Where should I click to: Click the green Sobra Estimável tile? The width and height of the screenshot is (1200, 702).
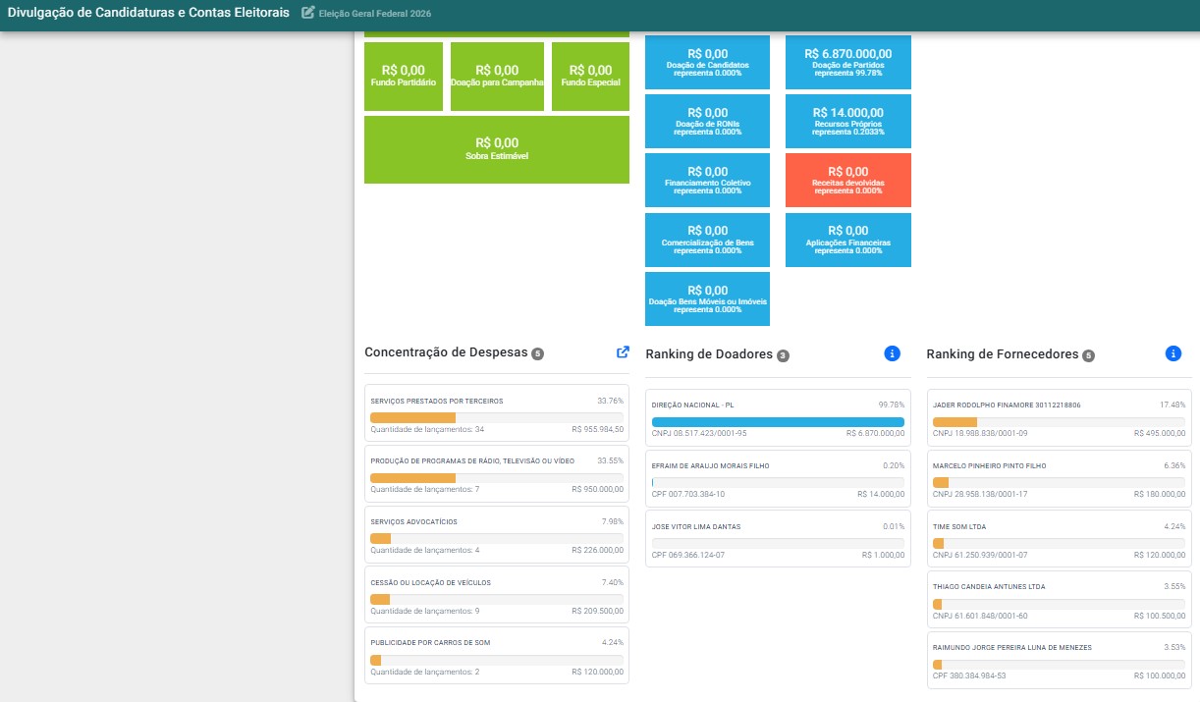[x=497, y=149]
